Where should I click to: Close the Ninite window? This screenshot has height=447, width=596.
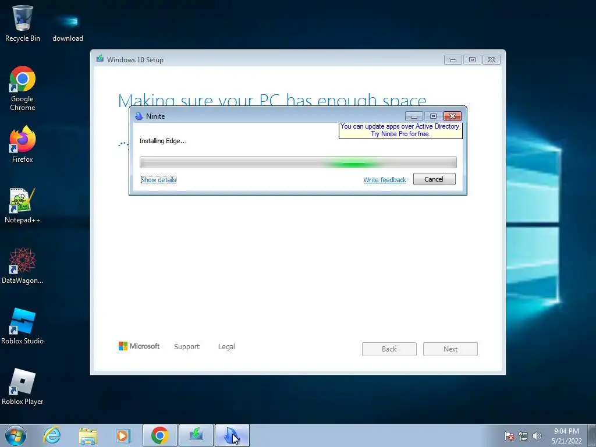[452, 116]
